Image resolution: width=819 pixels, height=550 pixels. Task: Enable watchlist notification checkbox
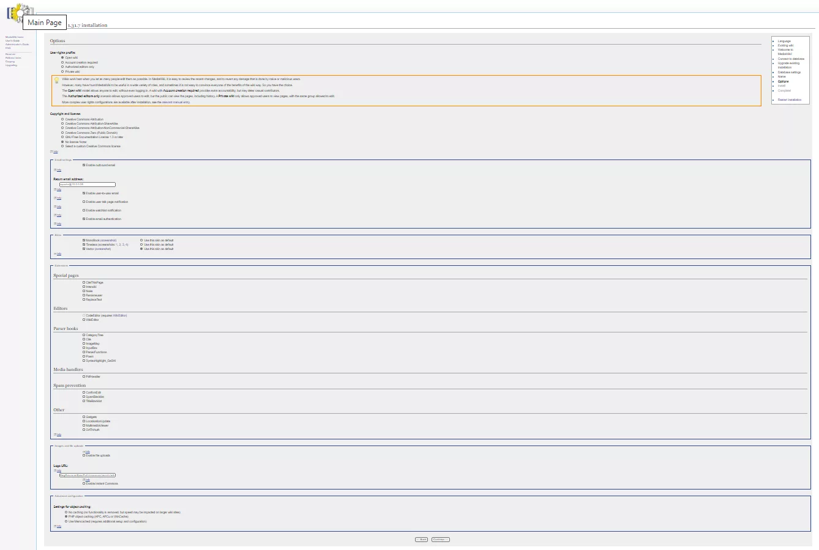pos(84,210)
